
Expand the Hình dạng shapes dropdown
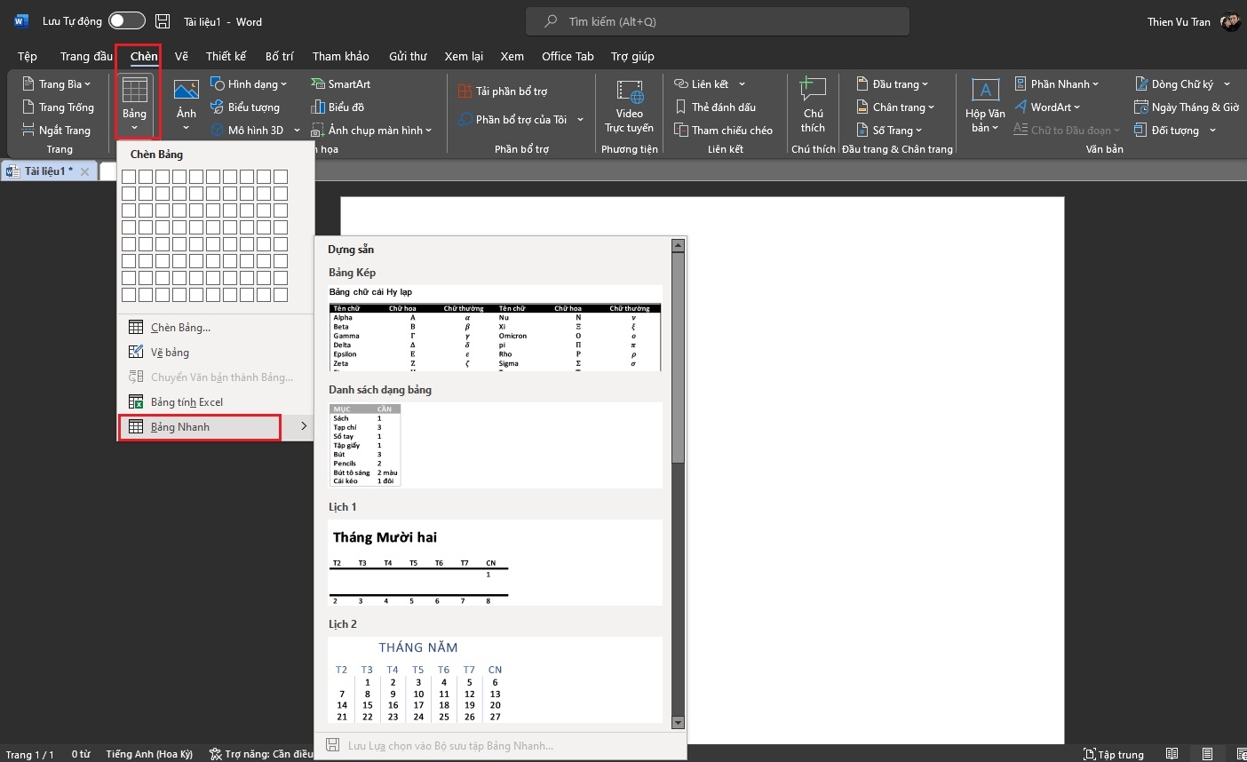[250, 83]
